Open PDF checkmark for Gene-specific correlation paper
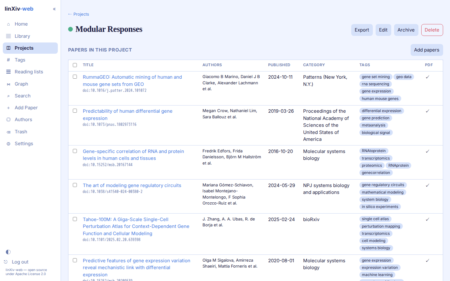 click(427, 151)
